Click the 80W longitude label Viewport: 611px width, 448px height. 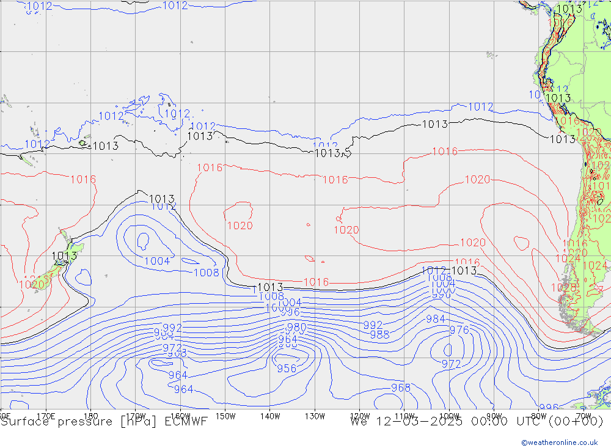539,416
